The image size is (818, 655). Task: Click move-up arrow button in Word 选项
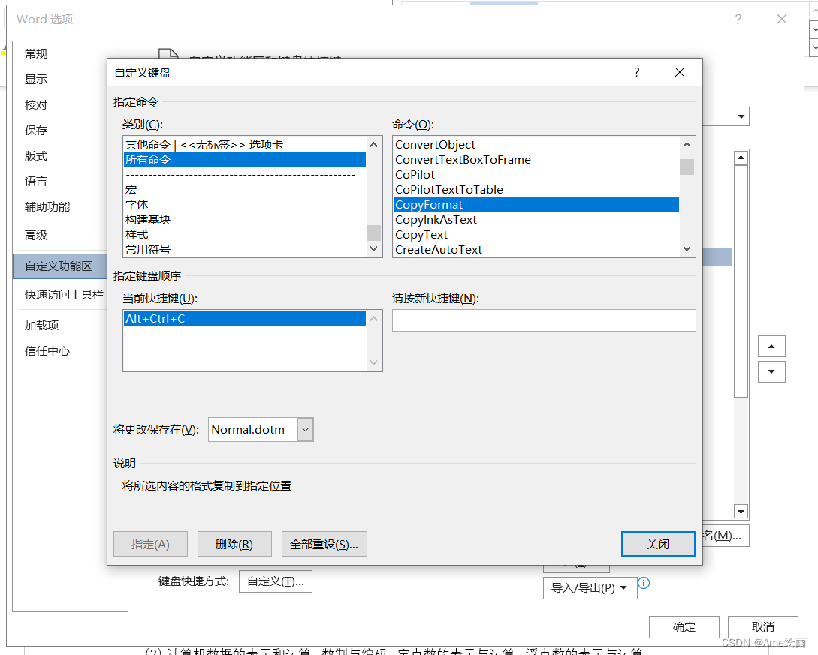[x=771, y=347]
